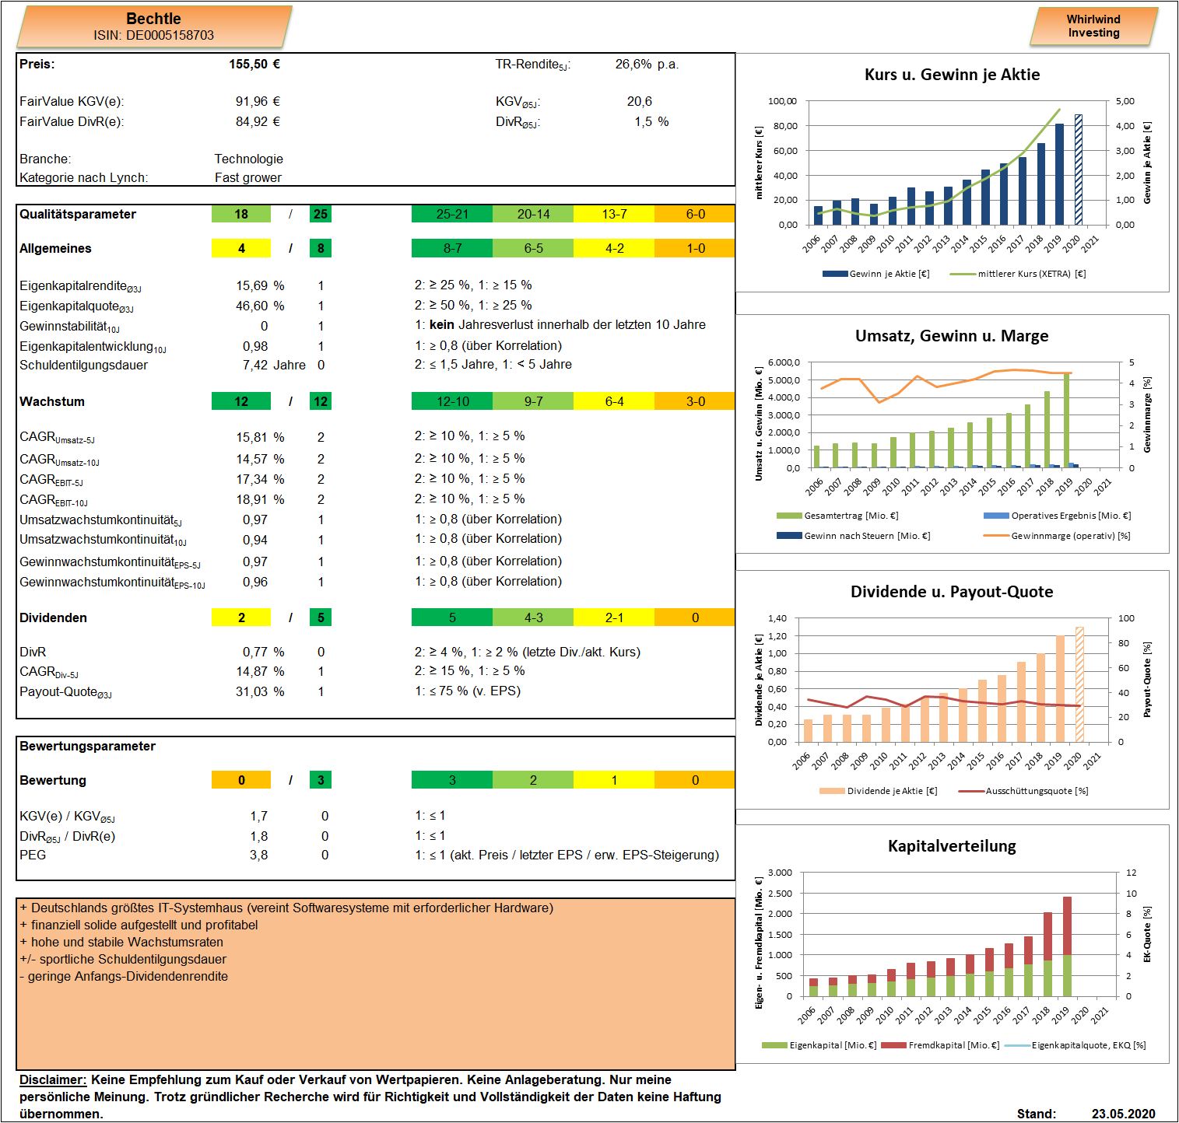Click the TR-Rendite value 26,6% p.a.
This screenshot has height=1123, width=1179.
(x=647, y=64)
